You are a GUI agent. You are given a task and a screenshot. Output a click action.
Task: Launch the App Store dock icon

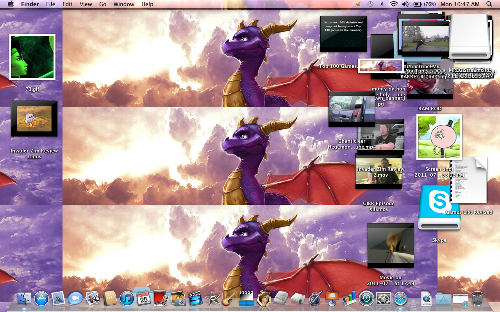41,299
